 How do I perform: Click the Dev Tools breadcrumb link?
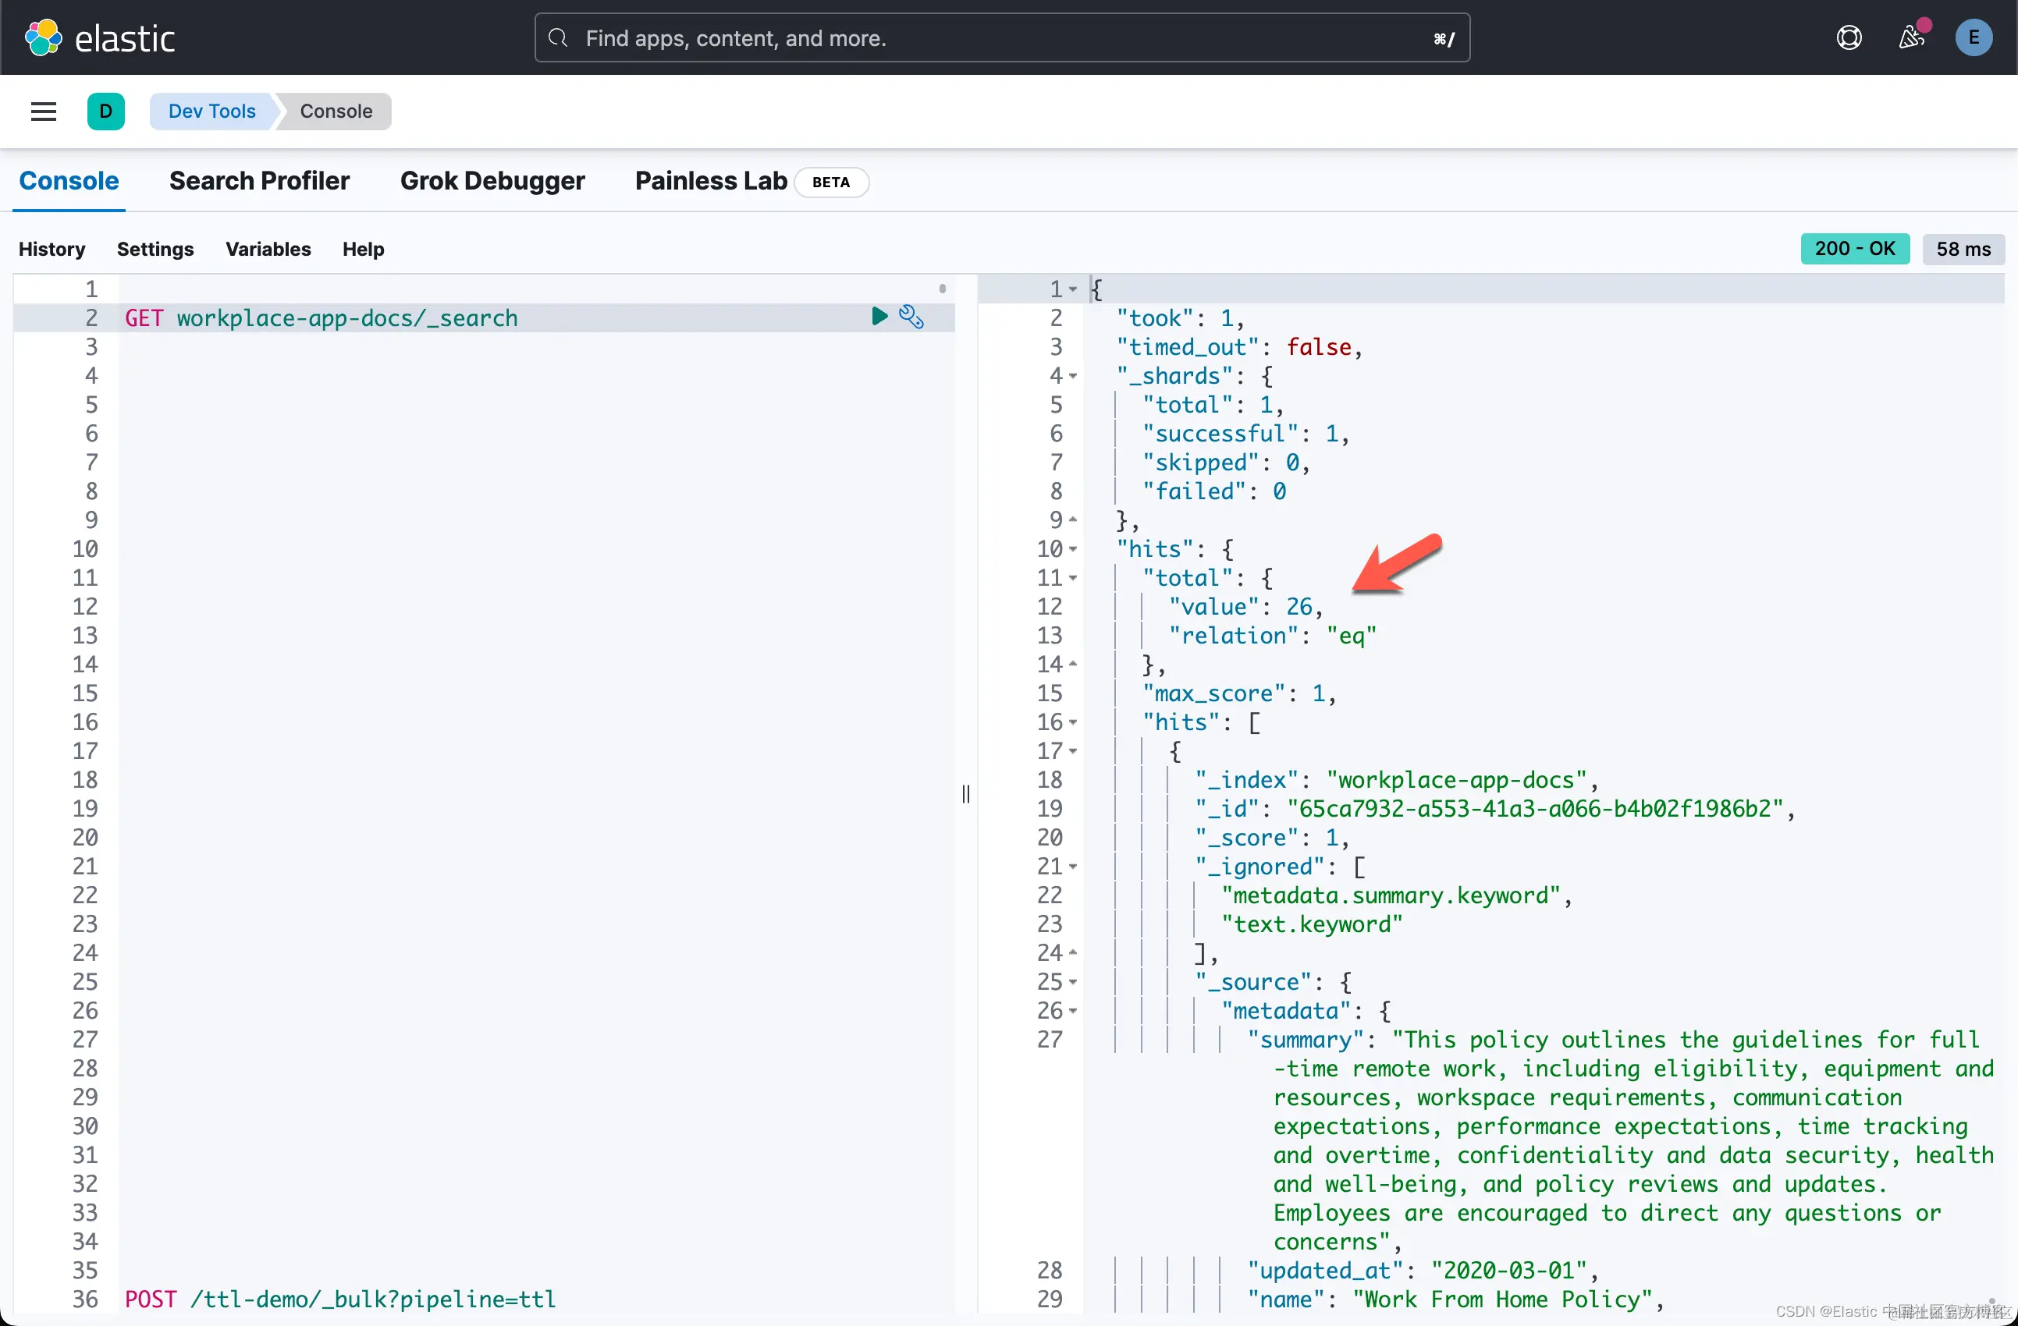click(x=212, y=111)
